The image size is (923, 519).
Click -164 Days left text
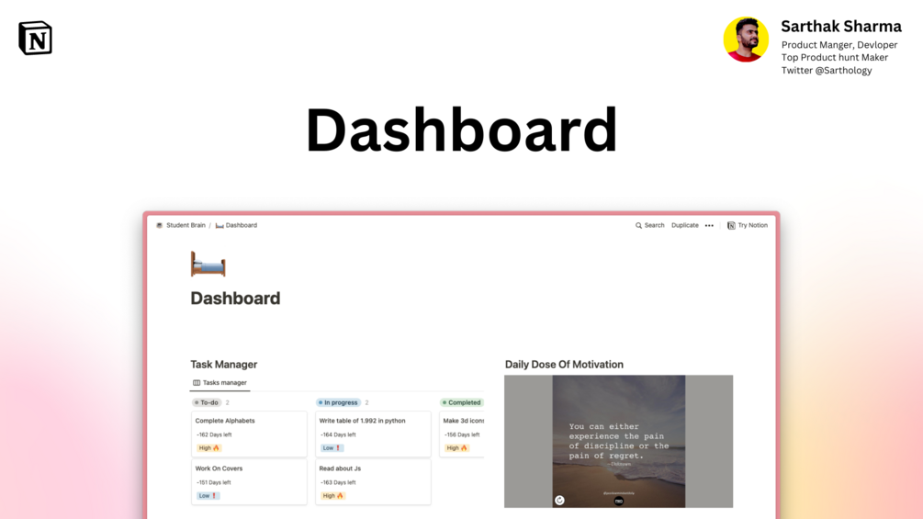pos(339,434)
